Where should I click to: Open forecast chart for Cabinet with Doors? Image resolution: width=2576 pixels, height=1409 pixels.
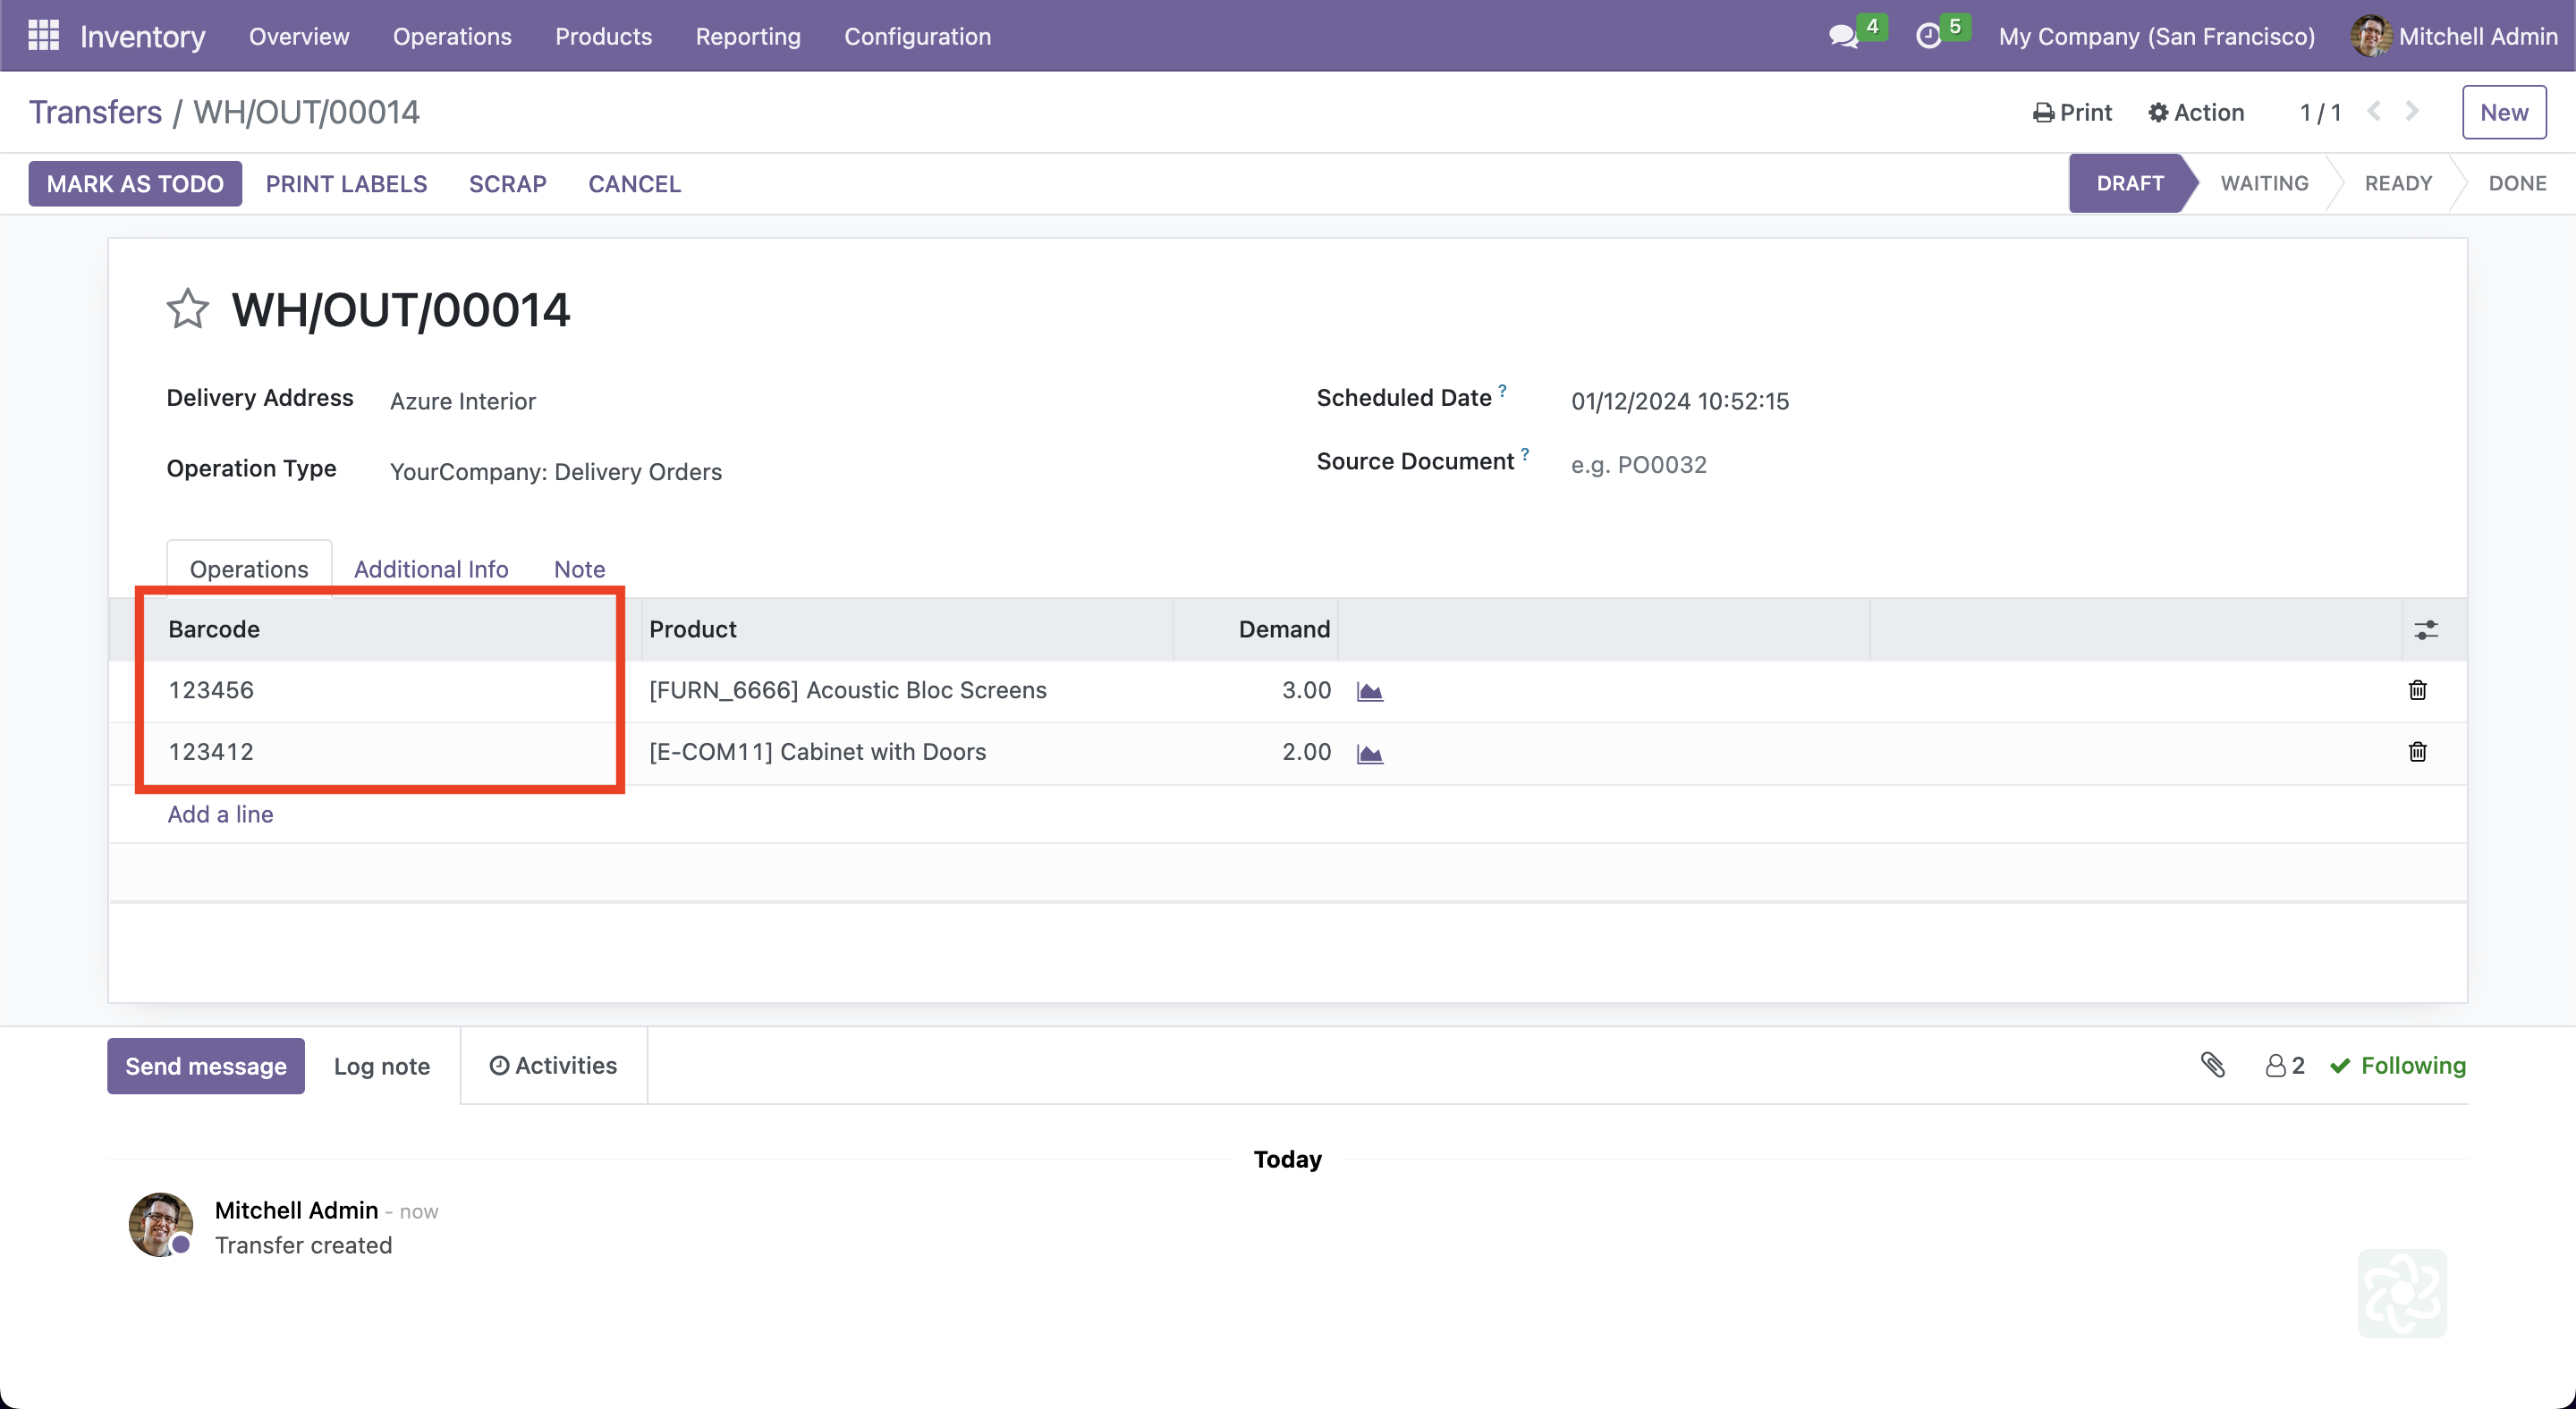tap(1369, 754)
